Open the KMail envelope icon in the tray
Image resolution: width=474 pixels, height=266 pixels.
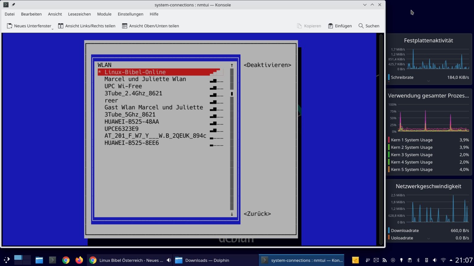pyautogui.click(x=376, y=260)
